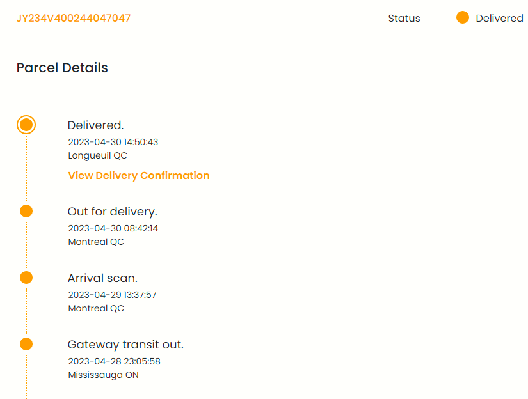The height and width of the screenshot is (399, 528).
Task: Select the Out for delivery. event title
Action: pos(112,212)
